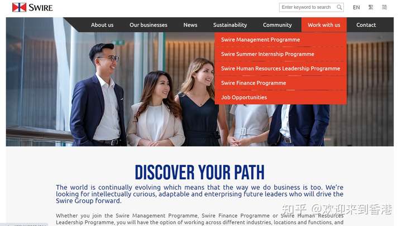
Task: Choose Swire Management Programme
Action: pyautogui.click(x=280, y=40)
